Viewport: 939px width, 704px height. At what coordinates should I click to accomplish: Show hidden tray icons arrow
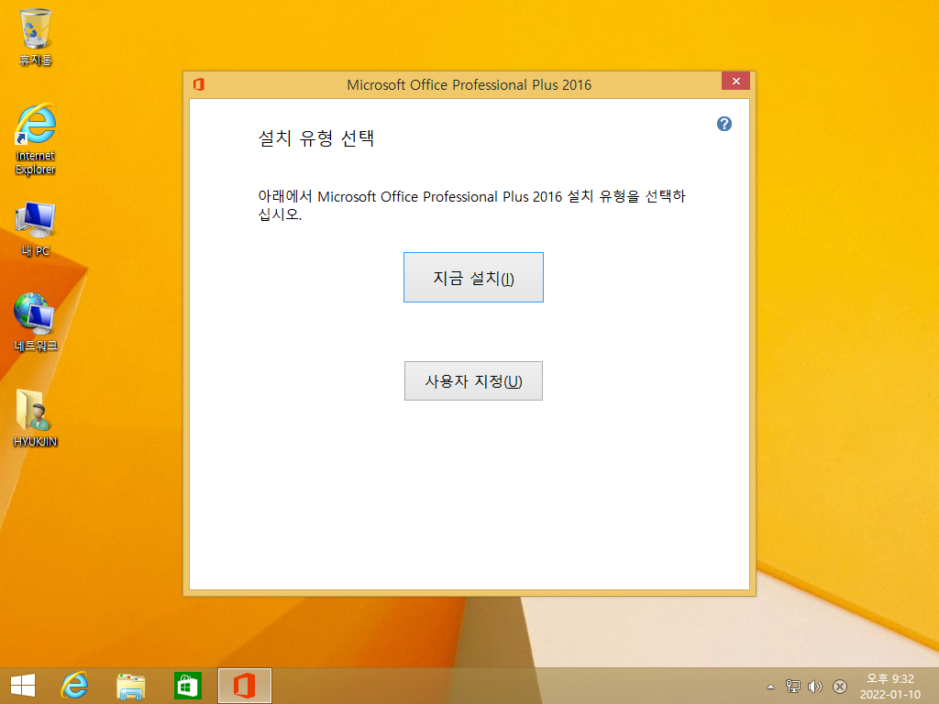770,687
